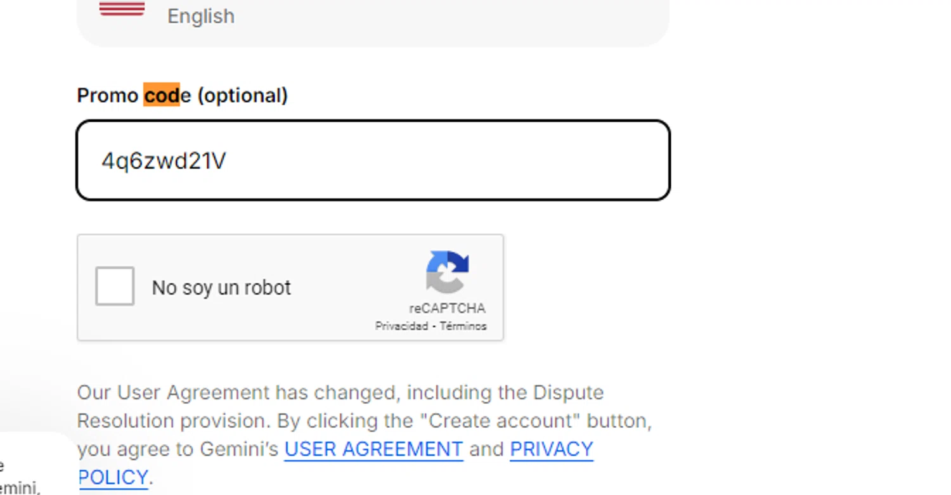The image size is (951, 495).
Task: Click the word "POLICY" on the last line
Action: pos(113,477)
